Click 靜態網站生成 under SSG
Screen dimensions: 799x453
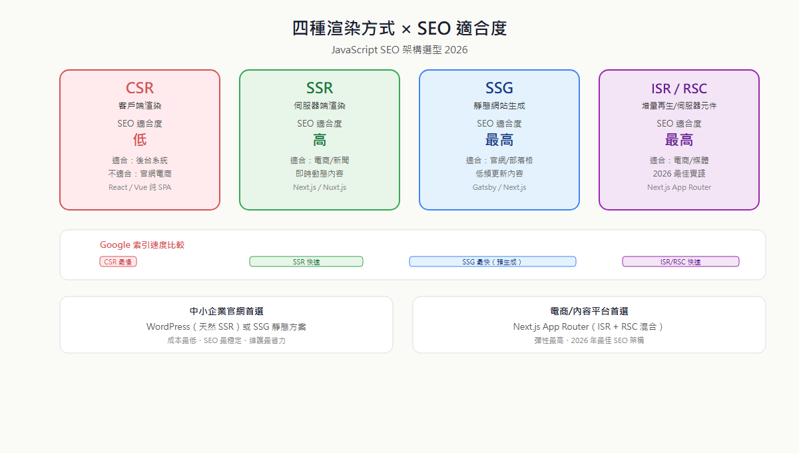499,106
